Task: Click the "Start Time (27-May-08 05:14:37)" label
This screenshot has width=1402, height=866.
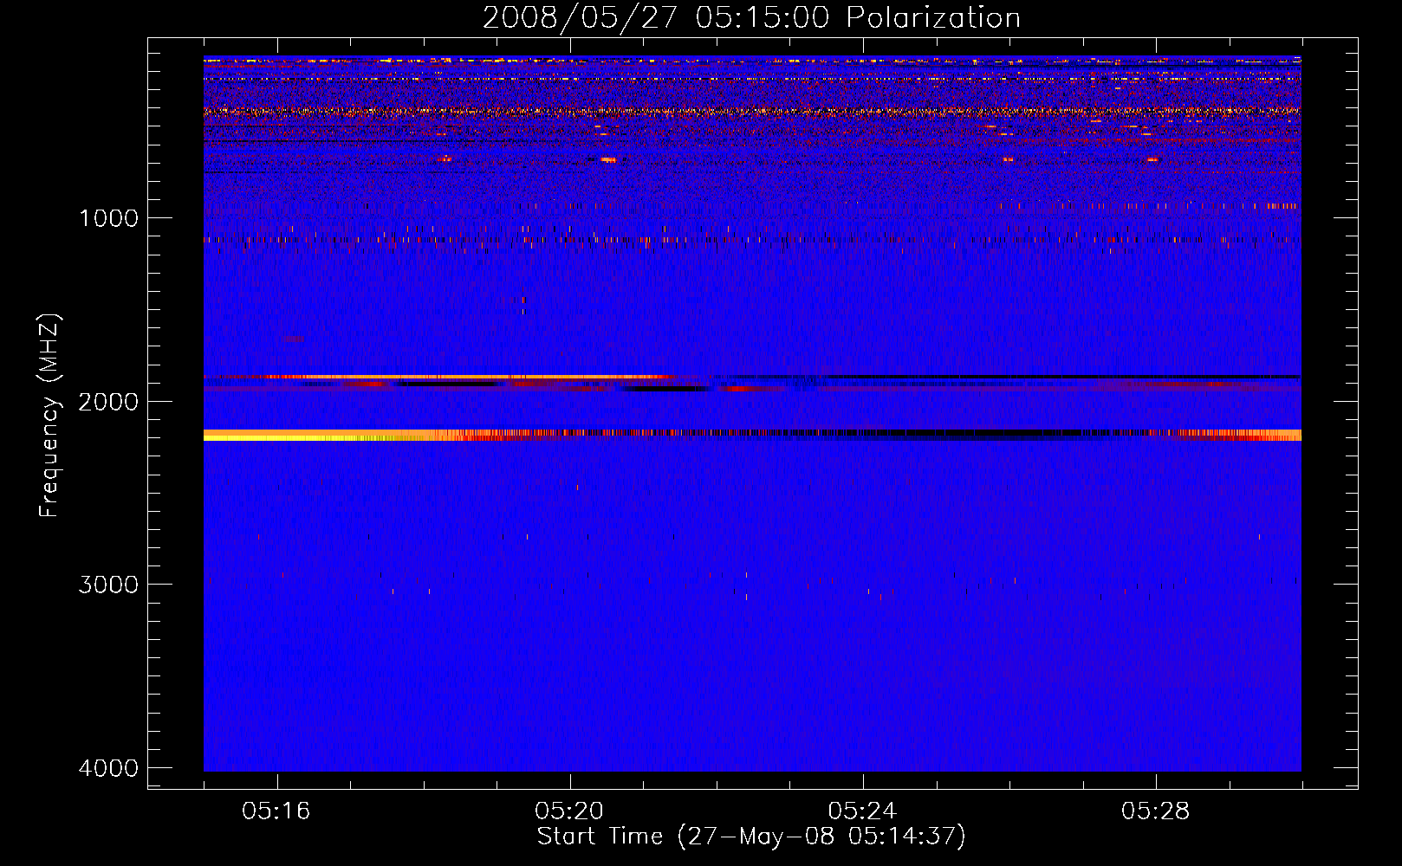Action: tap(750, 837)
